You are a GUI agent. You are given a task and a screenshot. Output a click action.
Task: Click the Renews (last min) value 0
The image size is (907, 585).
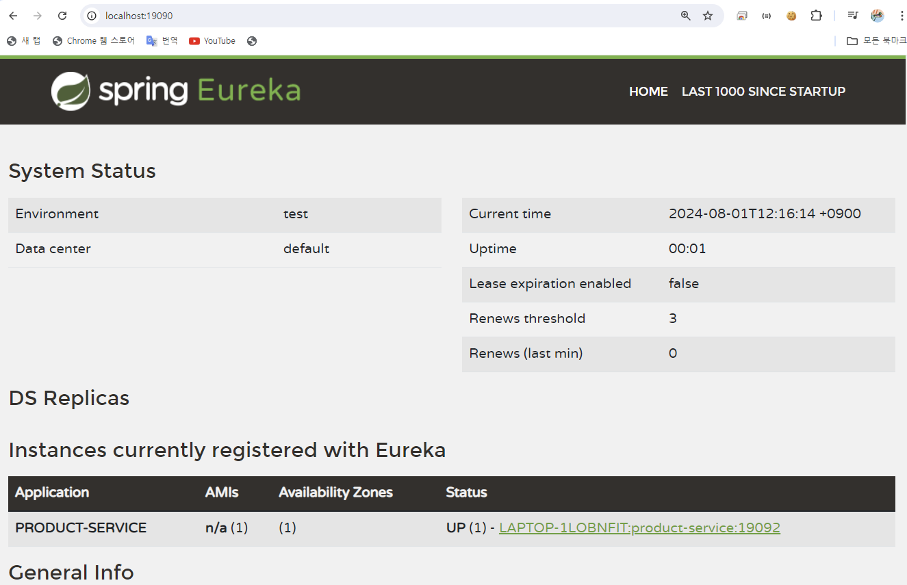click(x=673, y=354)
